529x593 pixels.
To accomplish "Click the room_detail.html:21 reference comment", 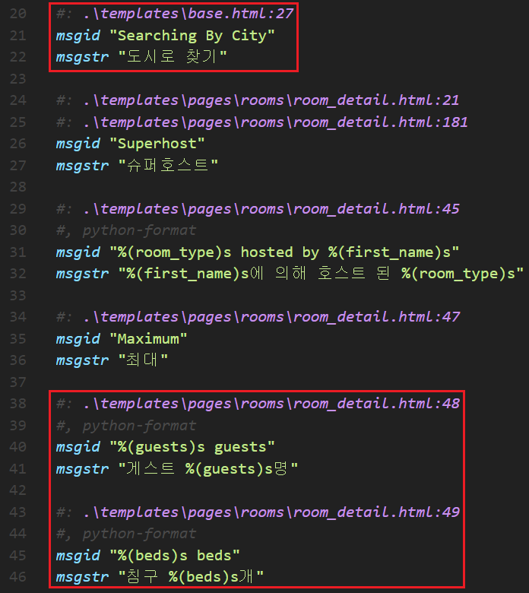I will tap(258, 100).
